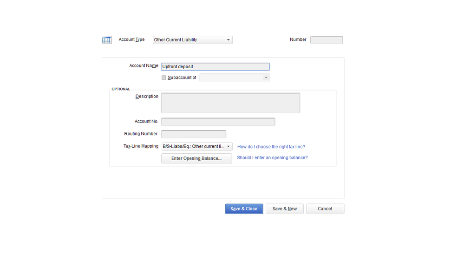
Task: Click the Number input field
Action: [x=327, y=40]
